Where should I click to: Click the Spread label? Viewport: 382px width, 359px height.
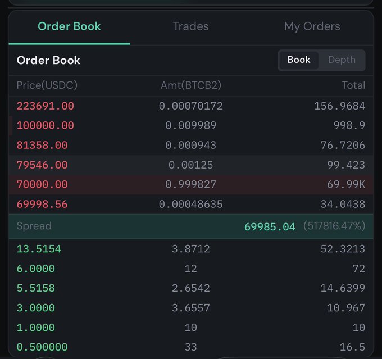(x=34, y=226)
